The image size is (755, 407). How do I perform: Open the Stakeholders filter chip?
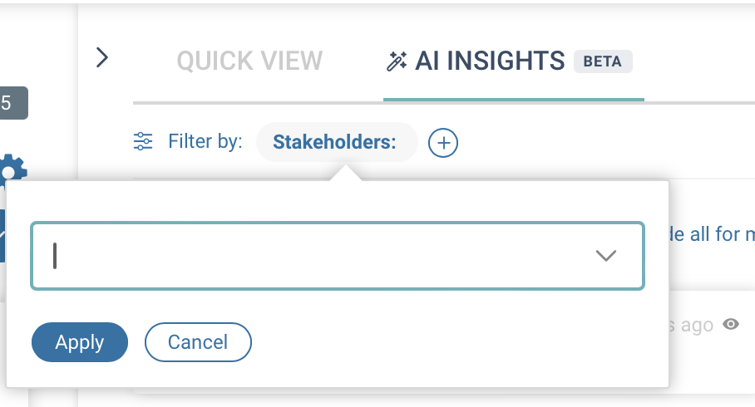334,143
